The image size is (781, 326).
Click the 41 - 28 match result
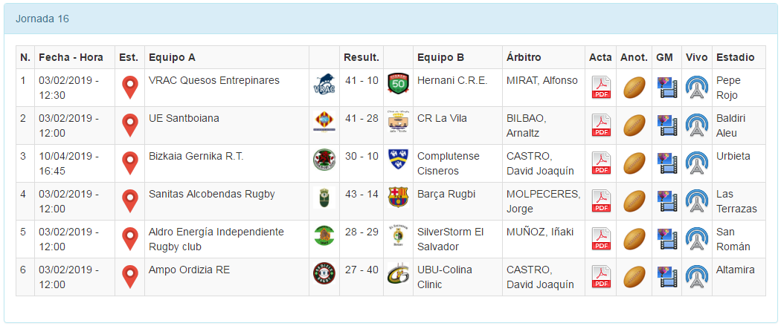coord(361,118)
